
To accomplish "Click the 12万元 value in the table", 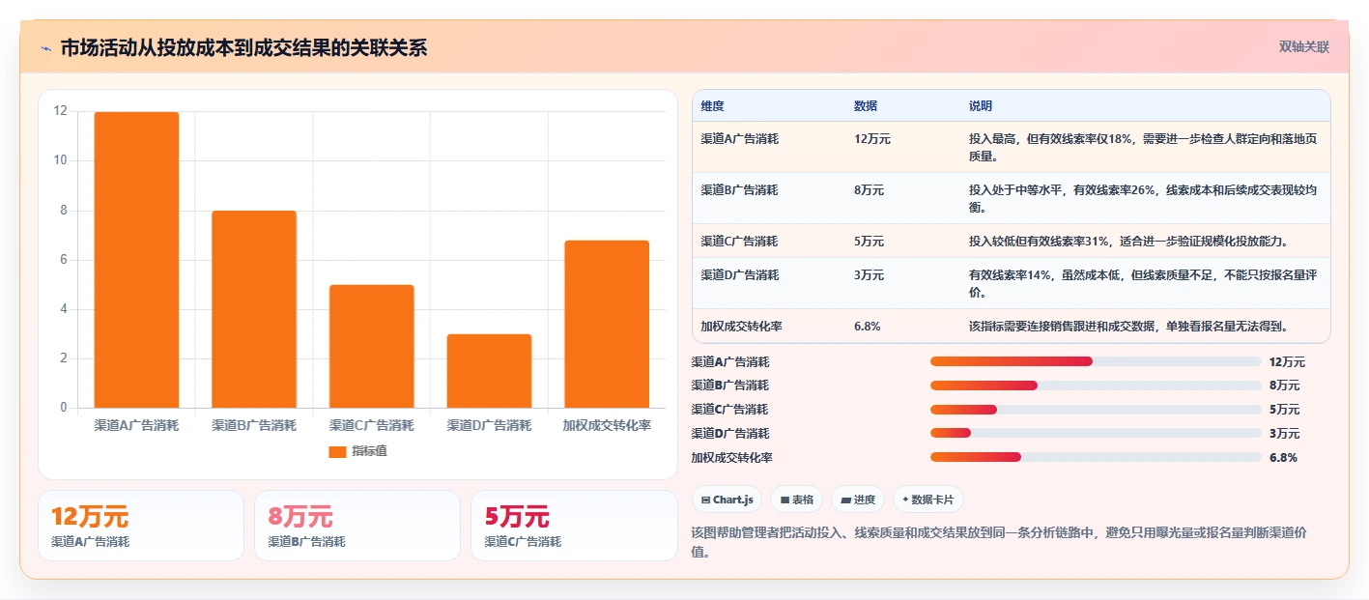I will [x=872, y=138].
